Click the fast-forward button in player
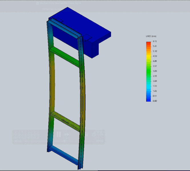 coord(67,134)
